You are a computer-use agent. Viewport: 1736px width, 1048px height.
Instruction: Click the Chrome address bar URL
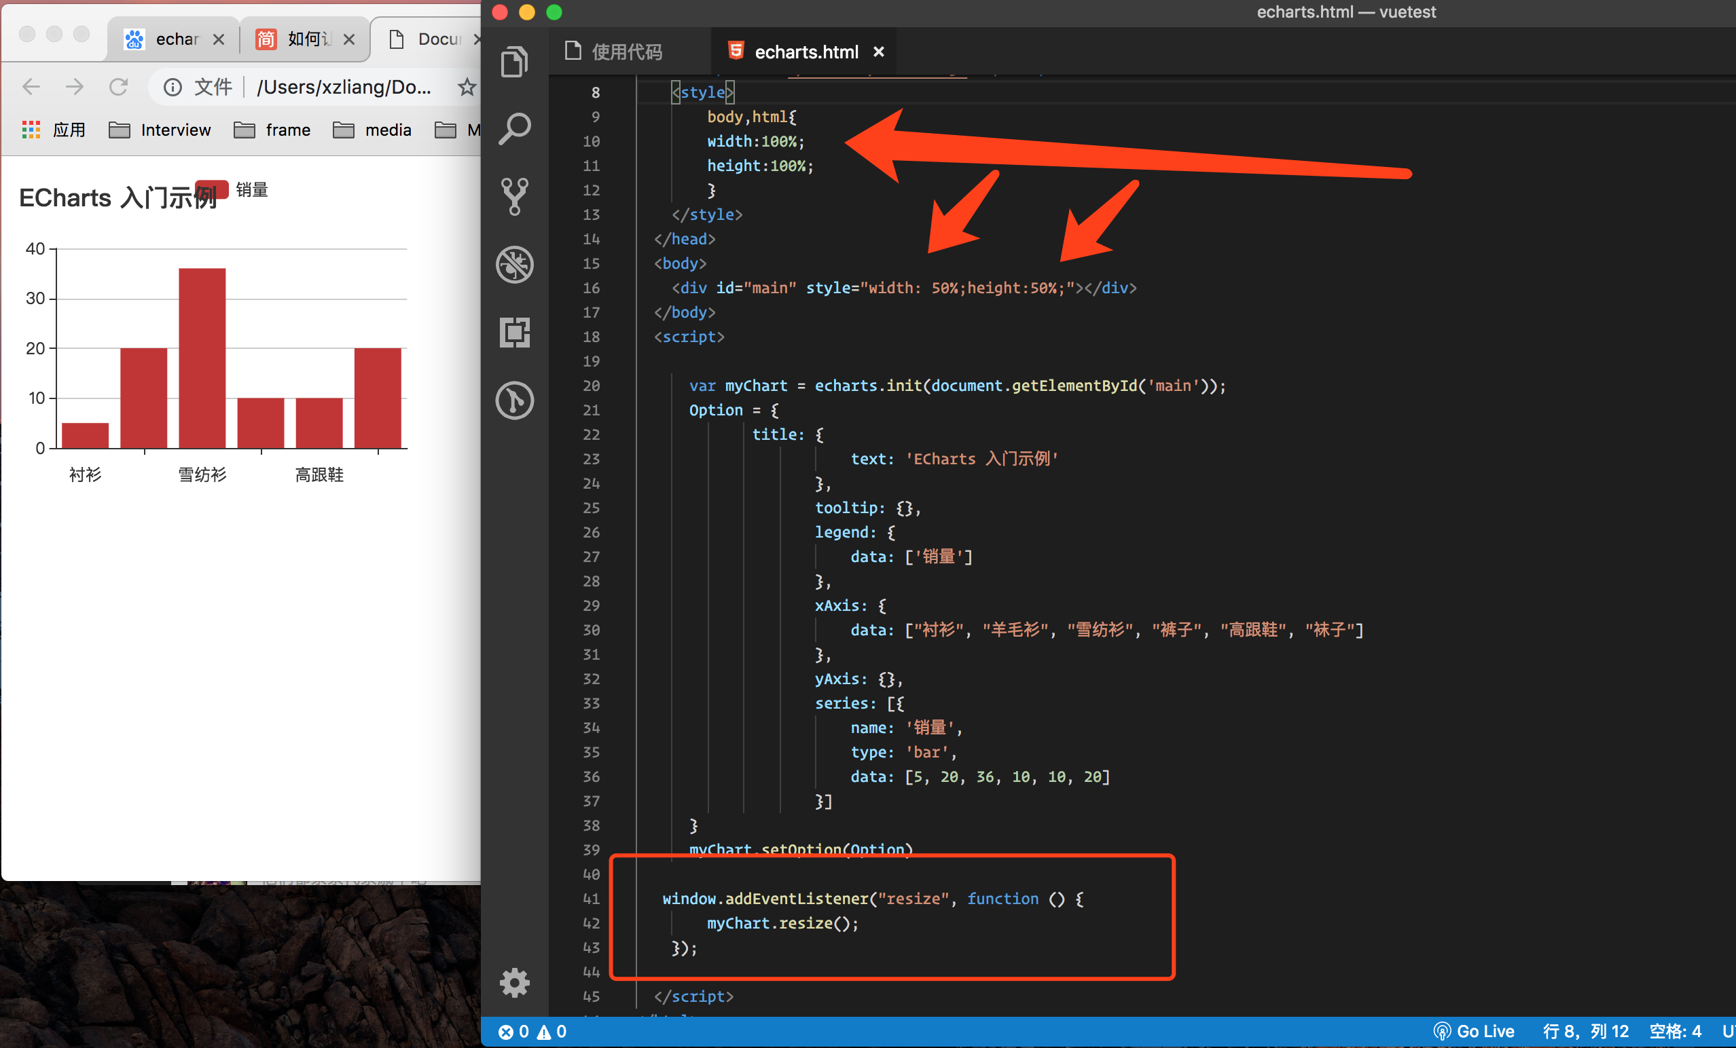pos(343,87)
